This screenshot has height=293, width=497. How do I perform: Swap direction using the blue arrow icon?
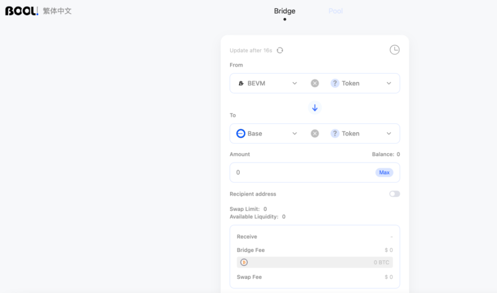point(315,108)
